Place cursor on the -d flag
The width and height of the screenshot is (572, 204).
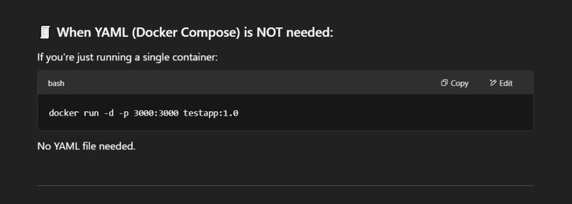click(x=108, y=113)
